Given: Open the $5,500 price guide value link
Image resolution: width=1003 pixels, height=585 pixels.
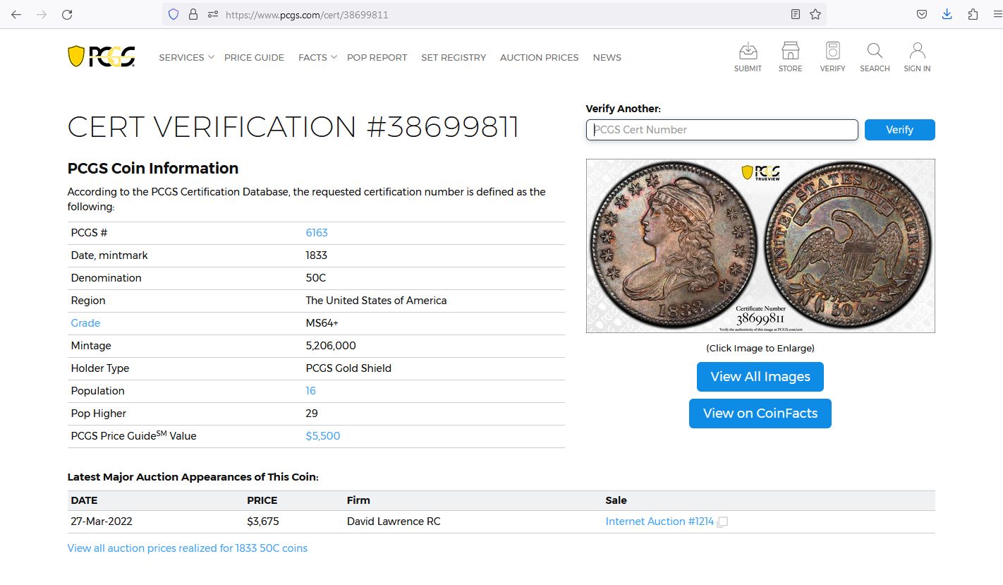Looking at the screenshot, I should (323, 436).
